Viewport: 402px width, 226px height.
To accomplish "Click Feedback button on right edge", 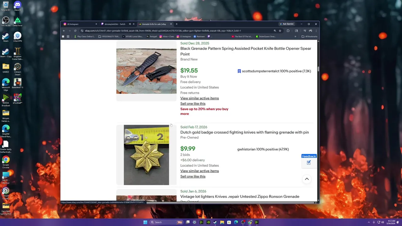I will (x=309, y=156).
